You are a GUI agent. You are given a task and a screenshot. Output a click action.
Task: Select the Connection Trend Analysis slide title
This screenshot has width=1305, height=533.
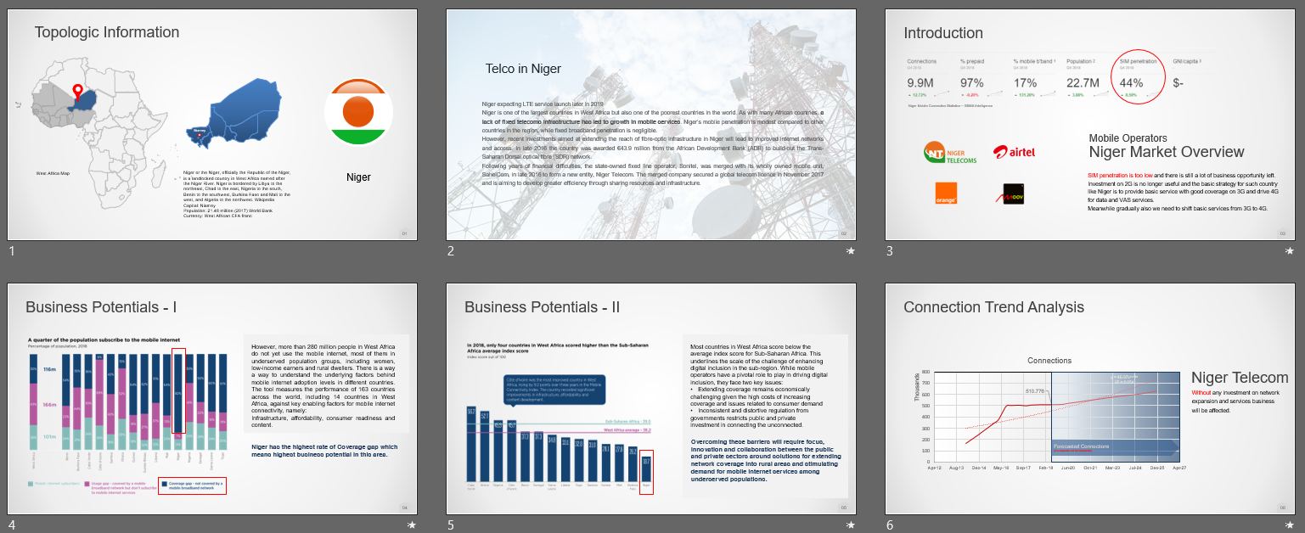click(x=993, y=307)
